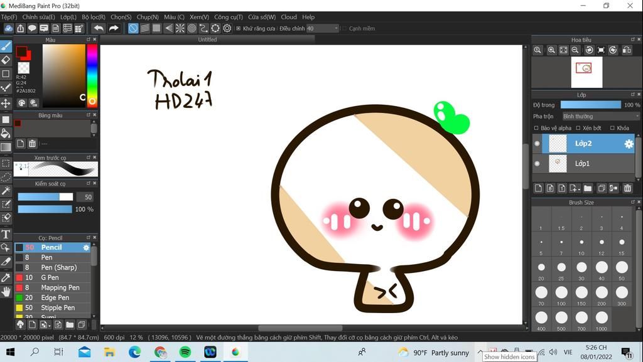Select the Eraser tool in left toolbar
The width and height of the screenshot is (643, 362).
6,60
